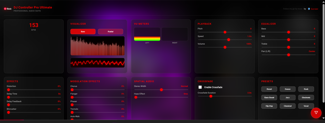The height and width of the screenshot is (123, 325).
Task: Click the Haas Effect value '0ms'
Action: 186,94
